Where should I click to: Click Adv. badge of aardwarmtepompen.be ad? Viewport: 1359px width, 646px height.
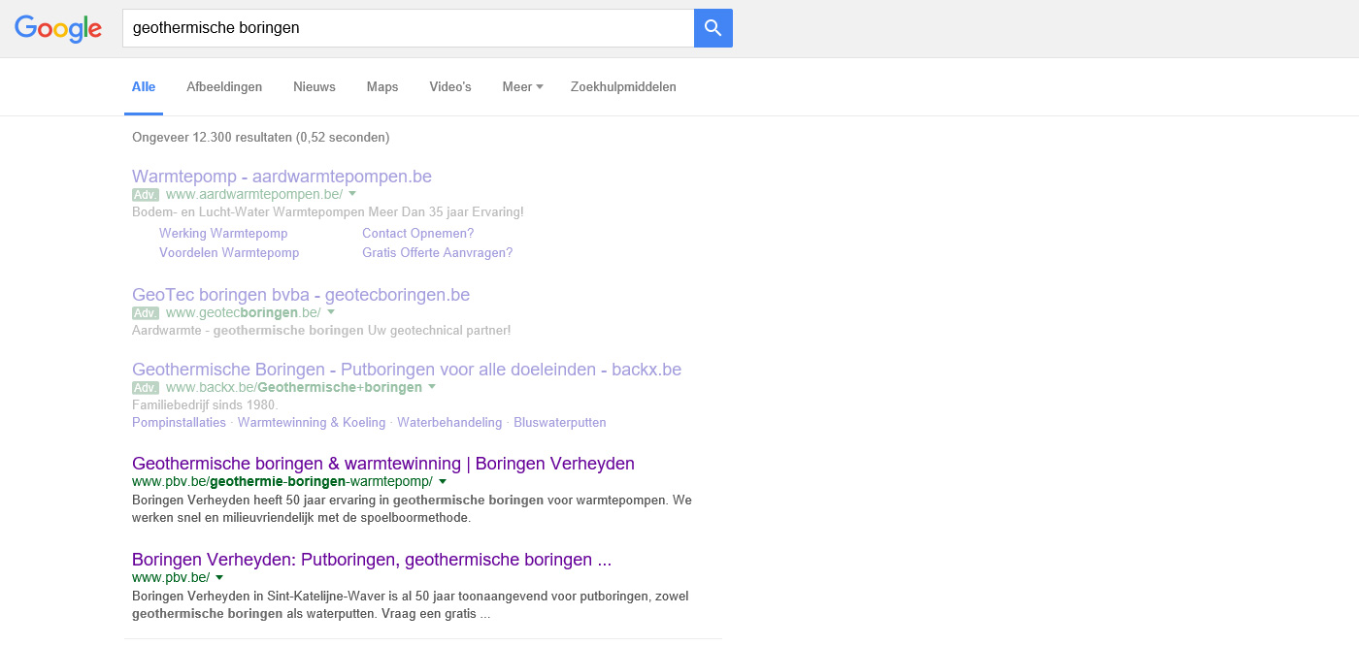pyautogui.click(x=146, y=195)
